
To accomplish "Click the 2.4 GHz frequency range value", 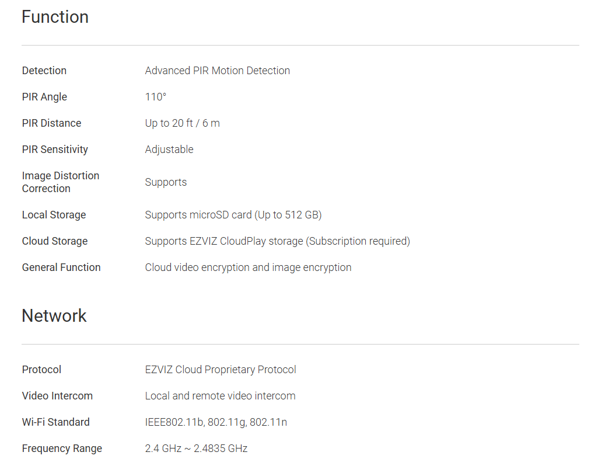I will coord(196,448).
